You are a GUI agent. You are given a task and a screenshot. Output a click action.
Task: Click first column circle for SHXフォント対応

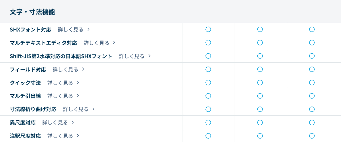208,29
